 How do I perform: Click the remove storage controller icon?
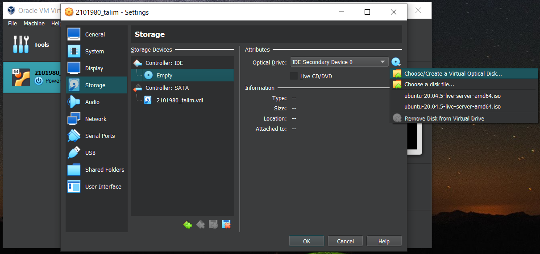pos(201,225)
